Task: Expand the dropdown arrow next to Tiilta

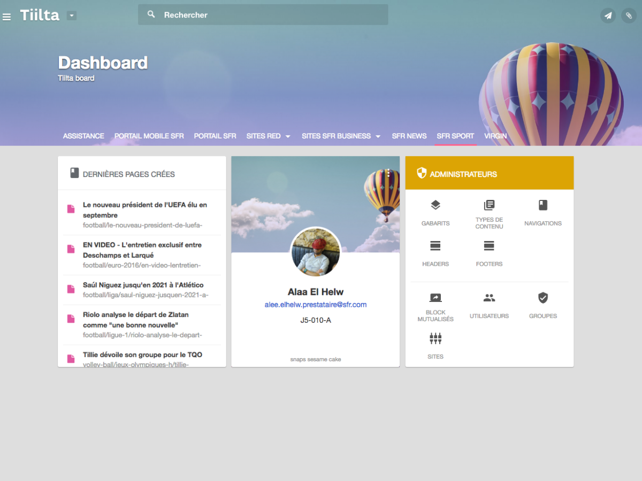Action: tap(72, 15)
